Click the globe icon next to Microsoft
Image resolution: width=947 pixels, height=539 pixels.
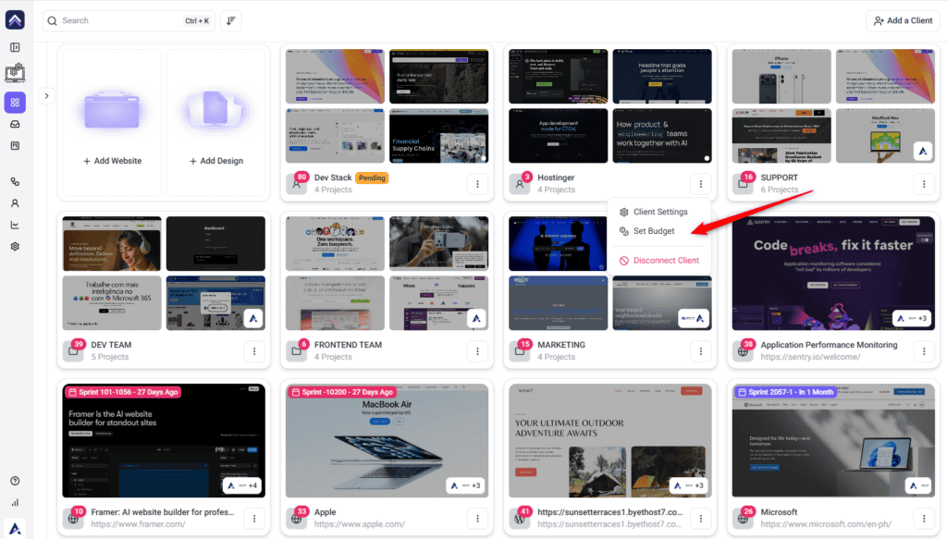click(x=743, y=518)
